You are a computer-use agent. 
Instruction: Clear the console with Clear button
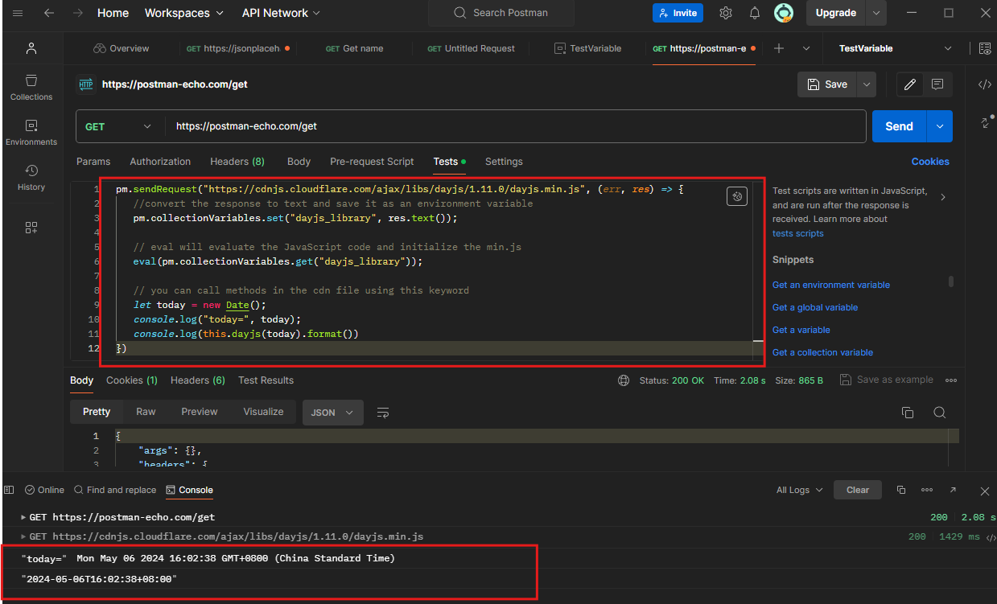coord(858,490)
